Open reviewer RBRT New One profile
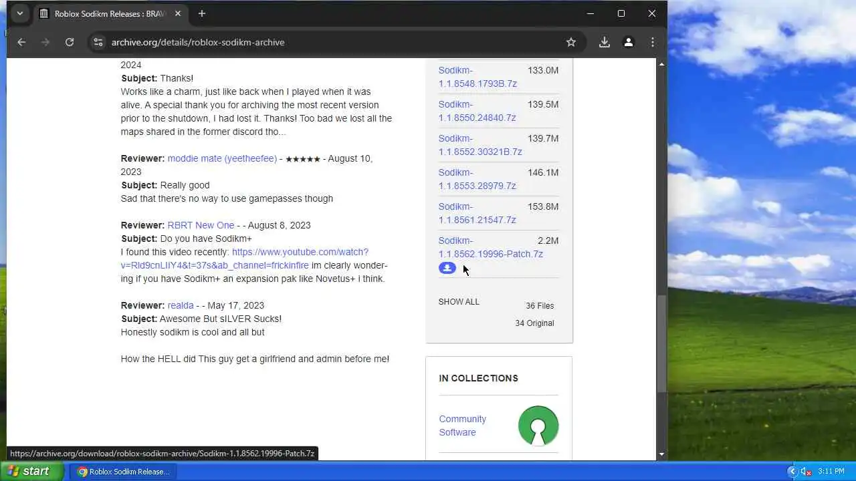 (x=201, y=225)
